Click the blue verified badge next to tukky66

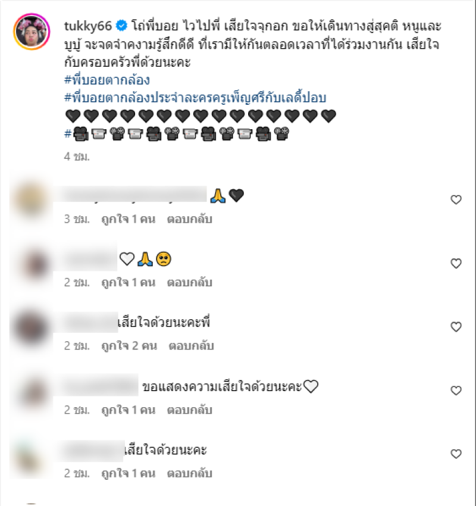point(121,26)
